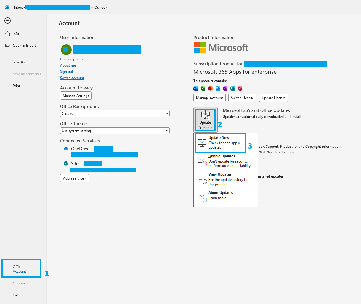Click the "Microsoft 365 and Office Updates" heading
This screenshot has width=361, height=304.
[256, 110]
